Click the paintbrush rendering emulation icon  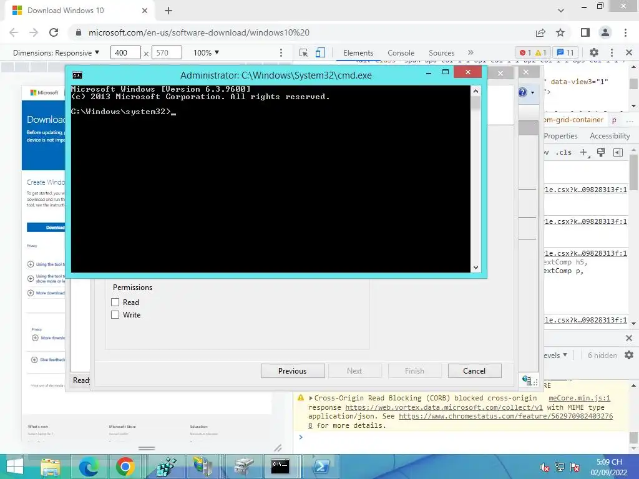tap(601, 152)
